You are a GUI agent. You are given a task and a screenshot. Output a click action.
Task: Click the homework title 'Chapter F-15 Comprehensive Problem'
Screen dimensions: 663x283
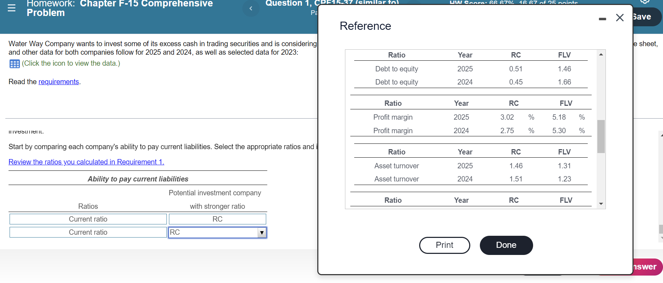[x=120, y=8]
